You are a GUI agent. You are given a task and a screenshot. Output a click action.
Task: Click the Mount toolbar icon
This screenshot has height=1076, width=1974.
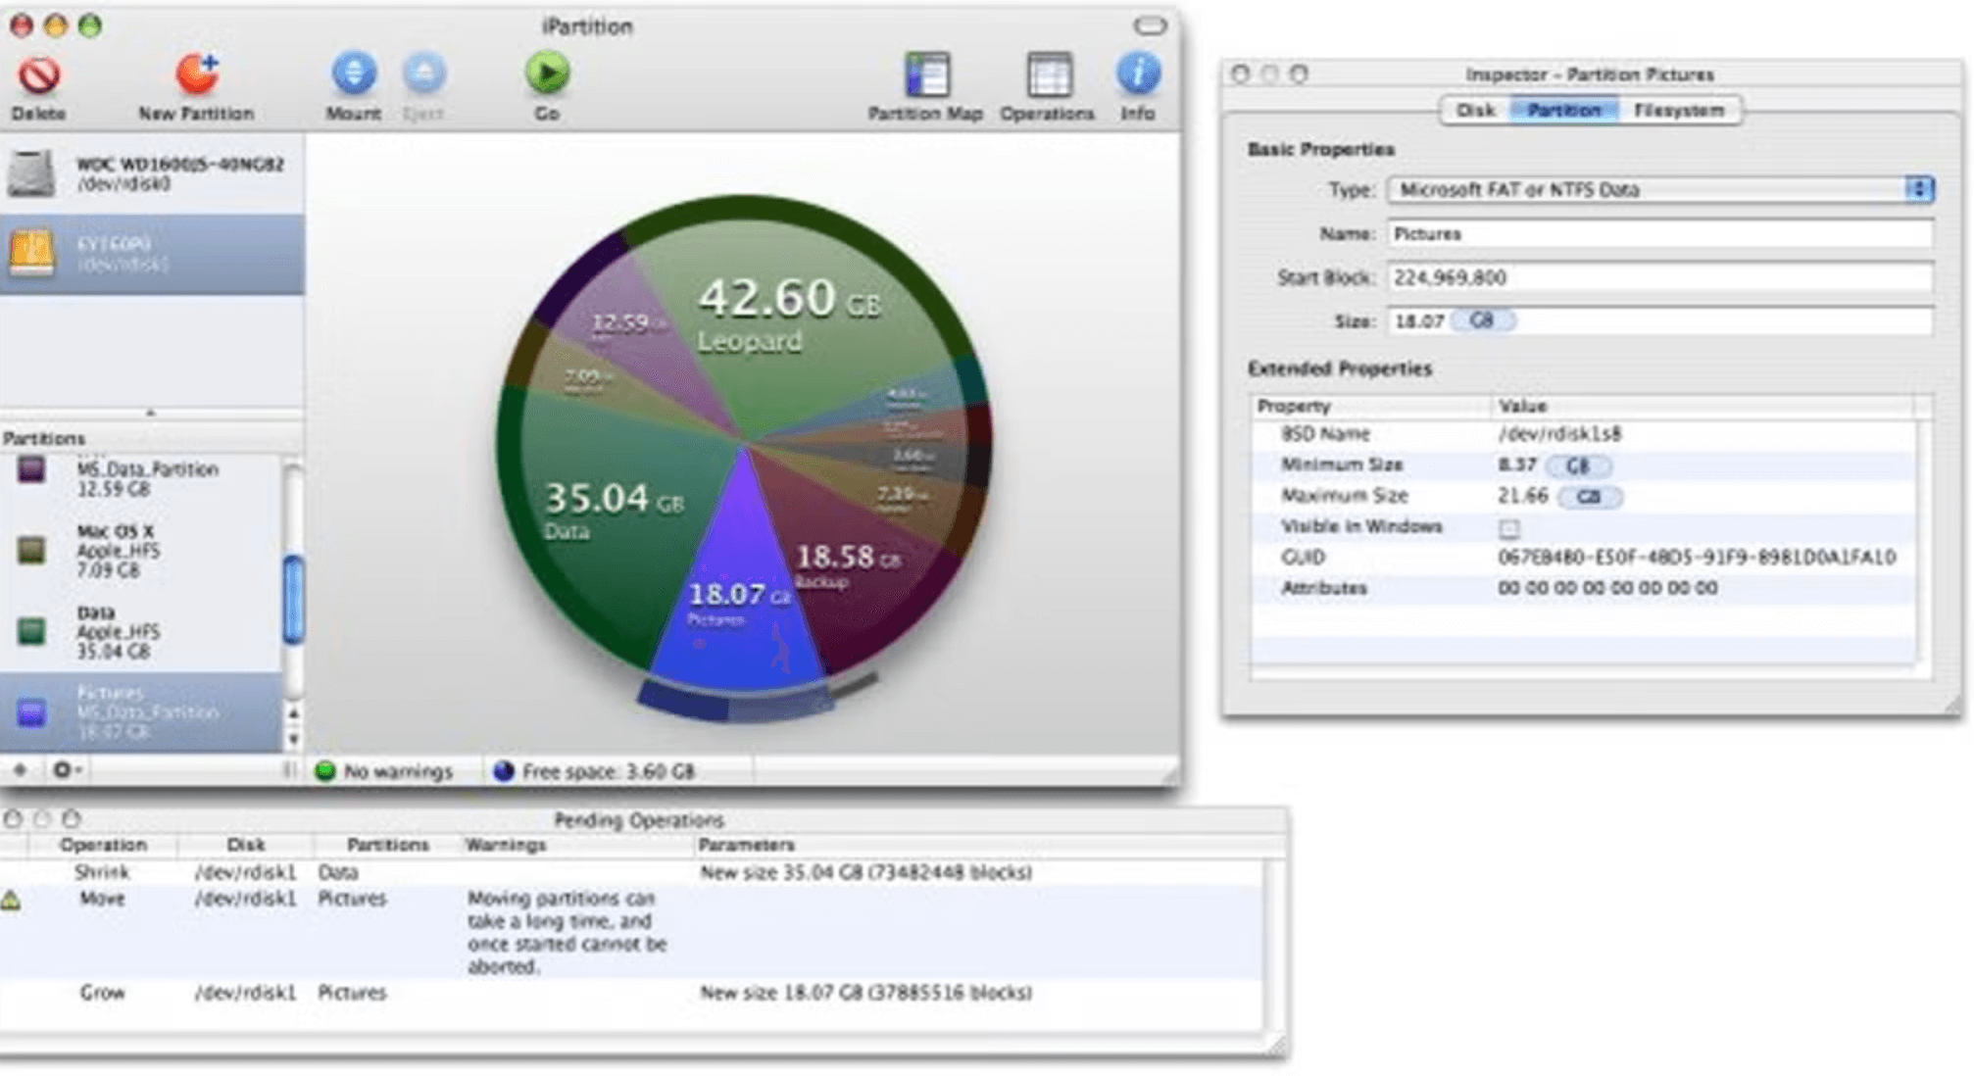coord(354,74)
